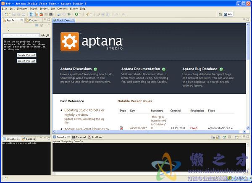Click the Open Console icon
Viewport: 252px width, 183px height.
(x=237, y=137)
